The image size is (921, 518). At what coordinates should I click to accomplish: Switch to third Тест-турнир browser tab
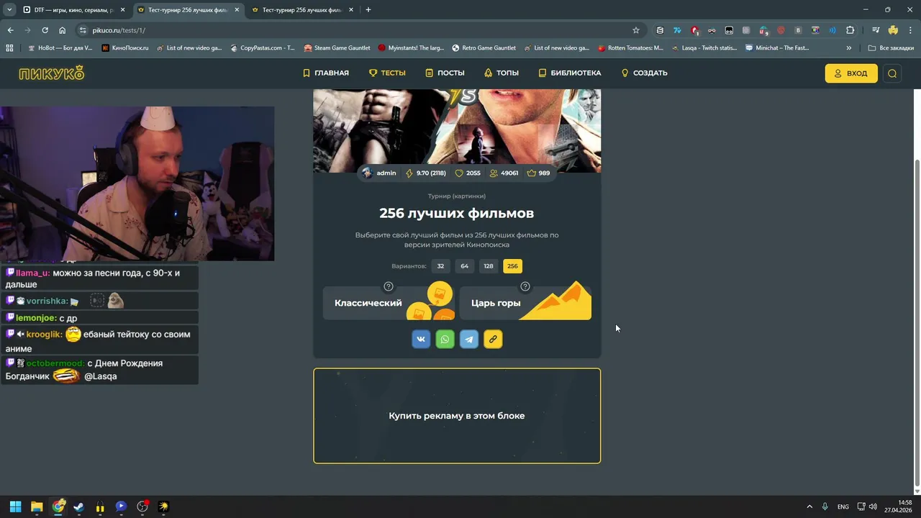[301, 10]
